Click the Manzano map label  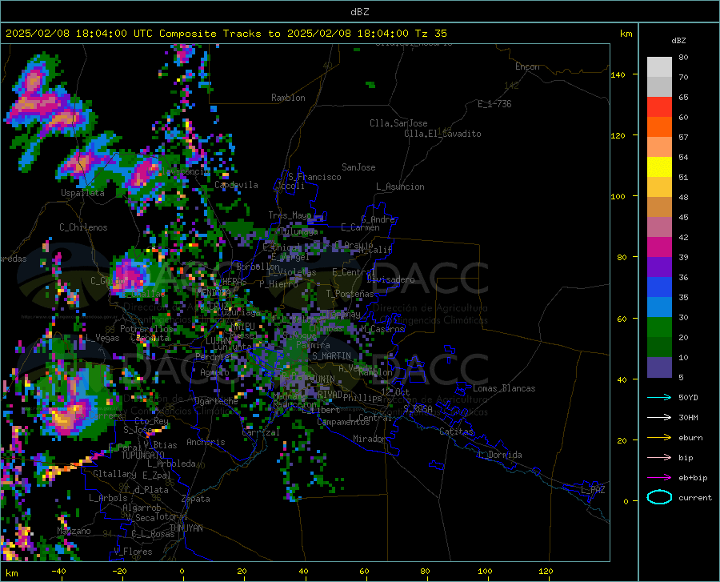coord(74,531)
